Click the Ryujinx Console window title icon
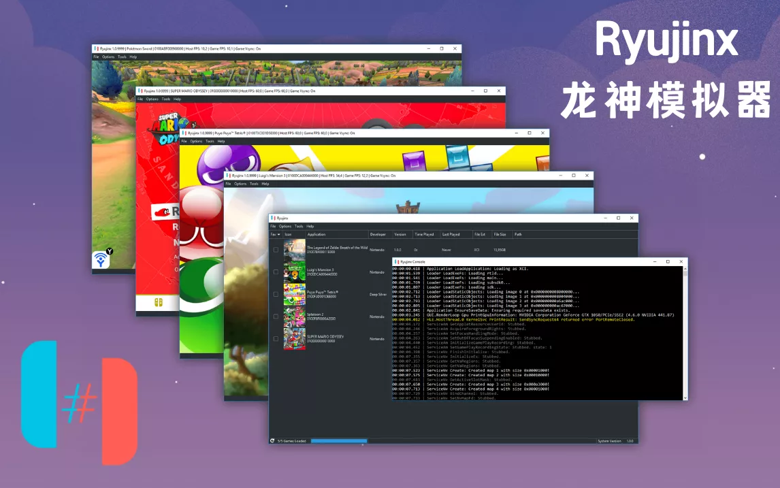Image resolution: width=780 pixels, height=488 pixels. coord(397,261)
